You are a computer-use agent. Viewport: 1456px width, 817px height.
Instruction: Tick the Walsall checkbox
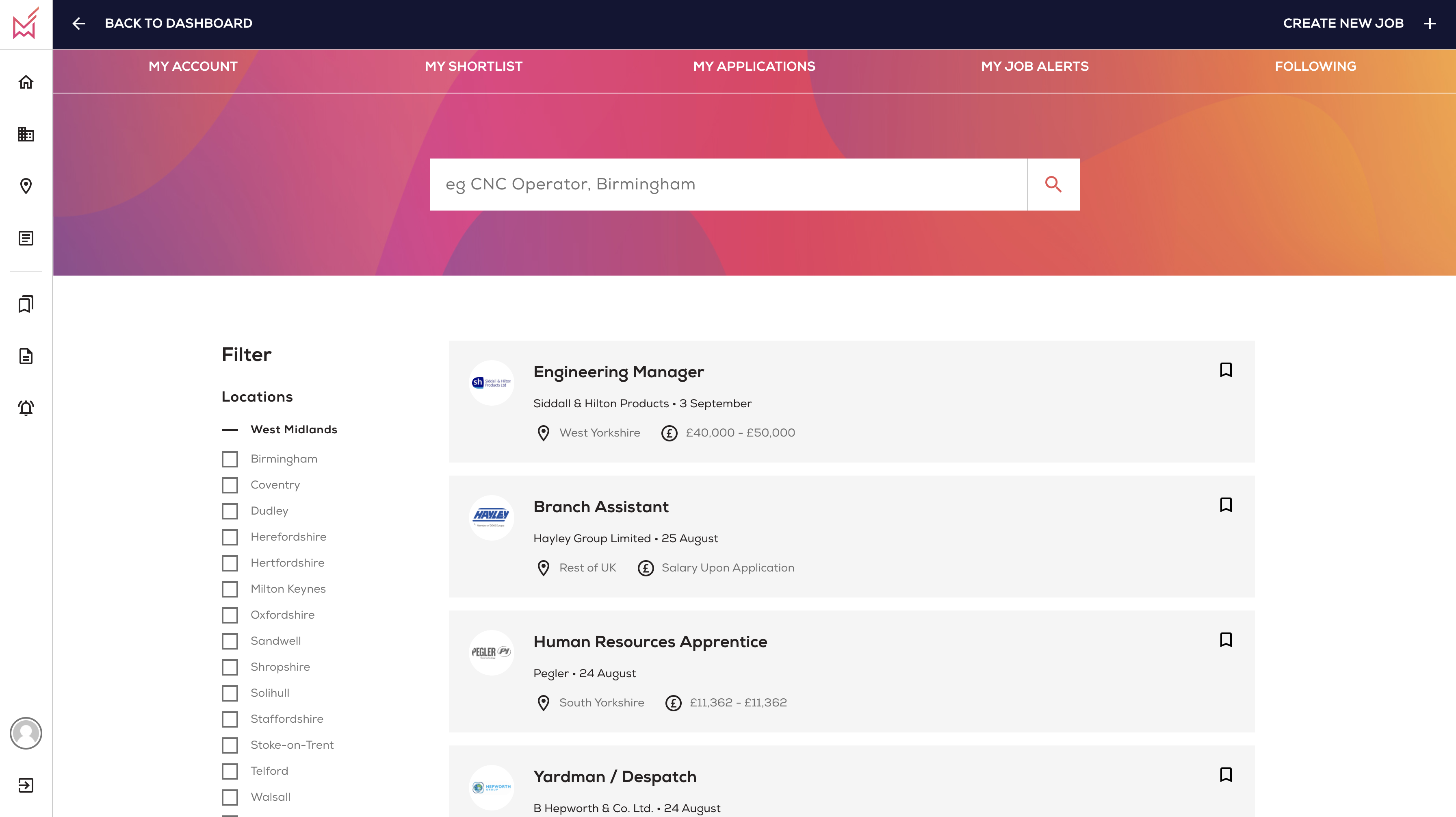point(230,797)
